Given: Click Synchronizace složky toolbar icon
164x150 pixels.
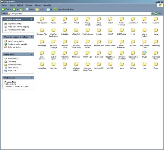Looking at the screenshot, I should tap(56, 9).
